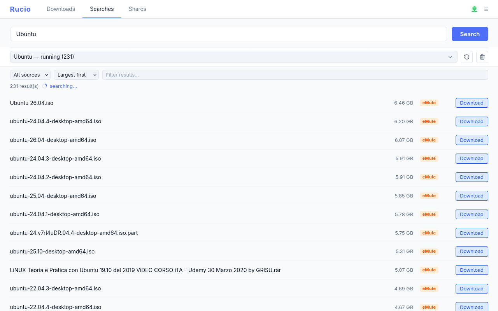The image size is (498, 311).
Task: Download ubuntu-24.04.1-desktop-amd64.iso
Action: 472,214
